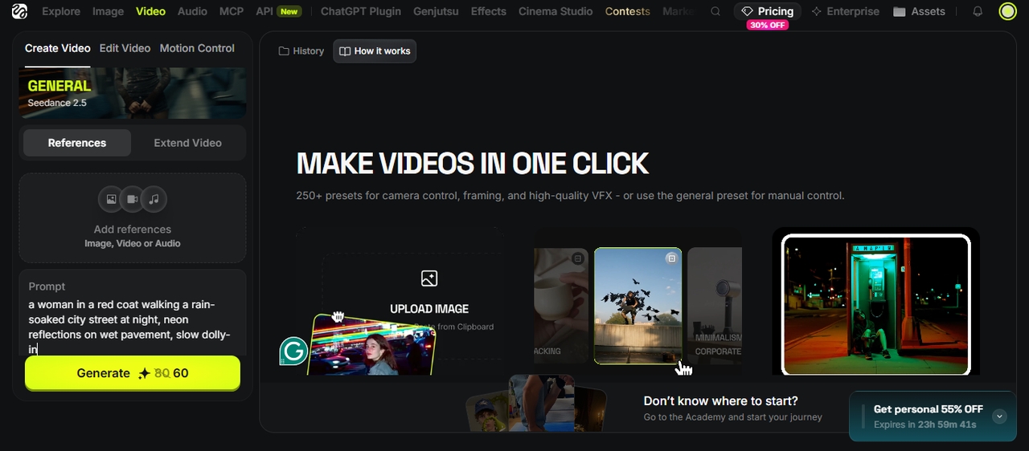The image size is (1029, 451).
Task: Click the Grammarly icon
Action: [294, 351]
